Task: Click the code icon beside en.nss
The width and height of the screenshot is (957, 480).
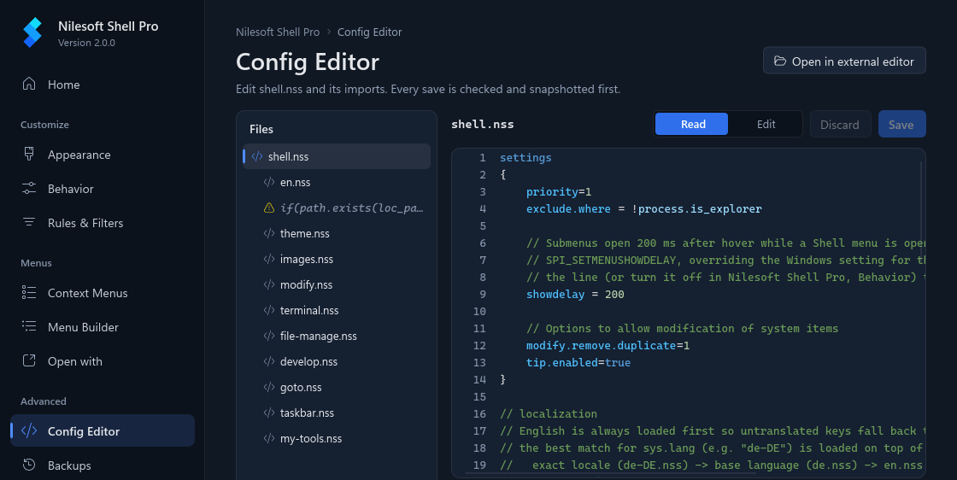Action: tap(268, 183)
